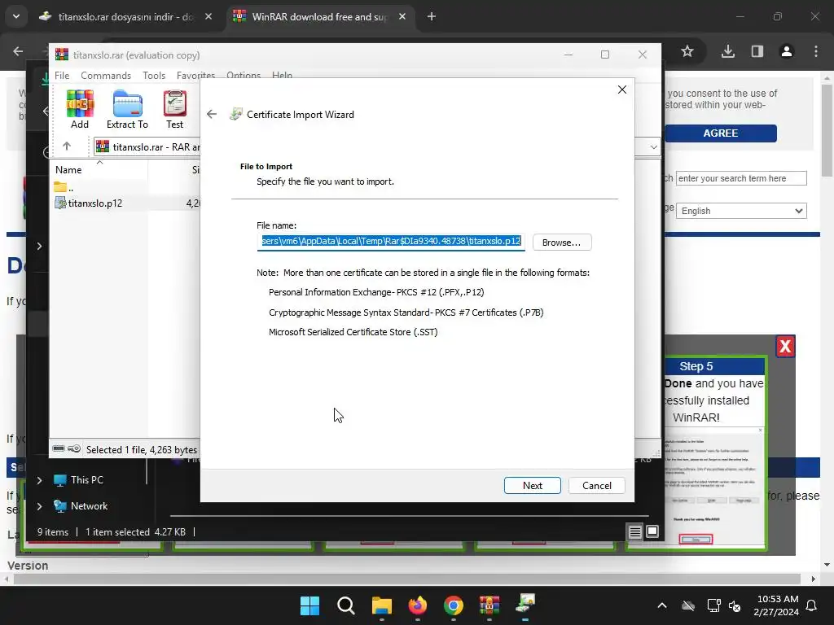Click the network display tray icon

[713, 605]
